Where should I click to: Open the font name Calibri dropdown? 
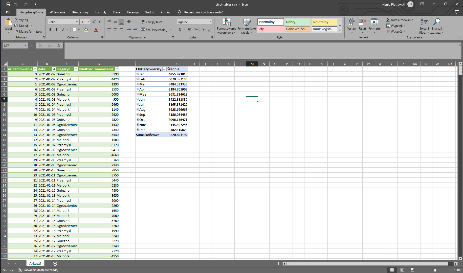77,22
